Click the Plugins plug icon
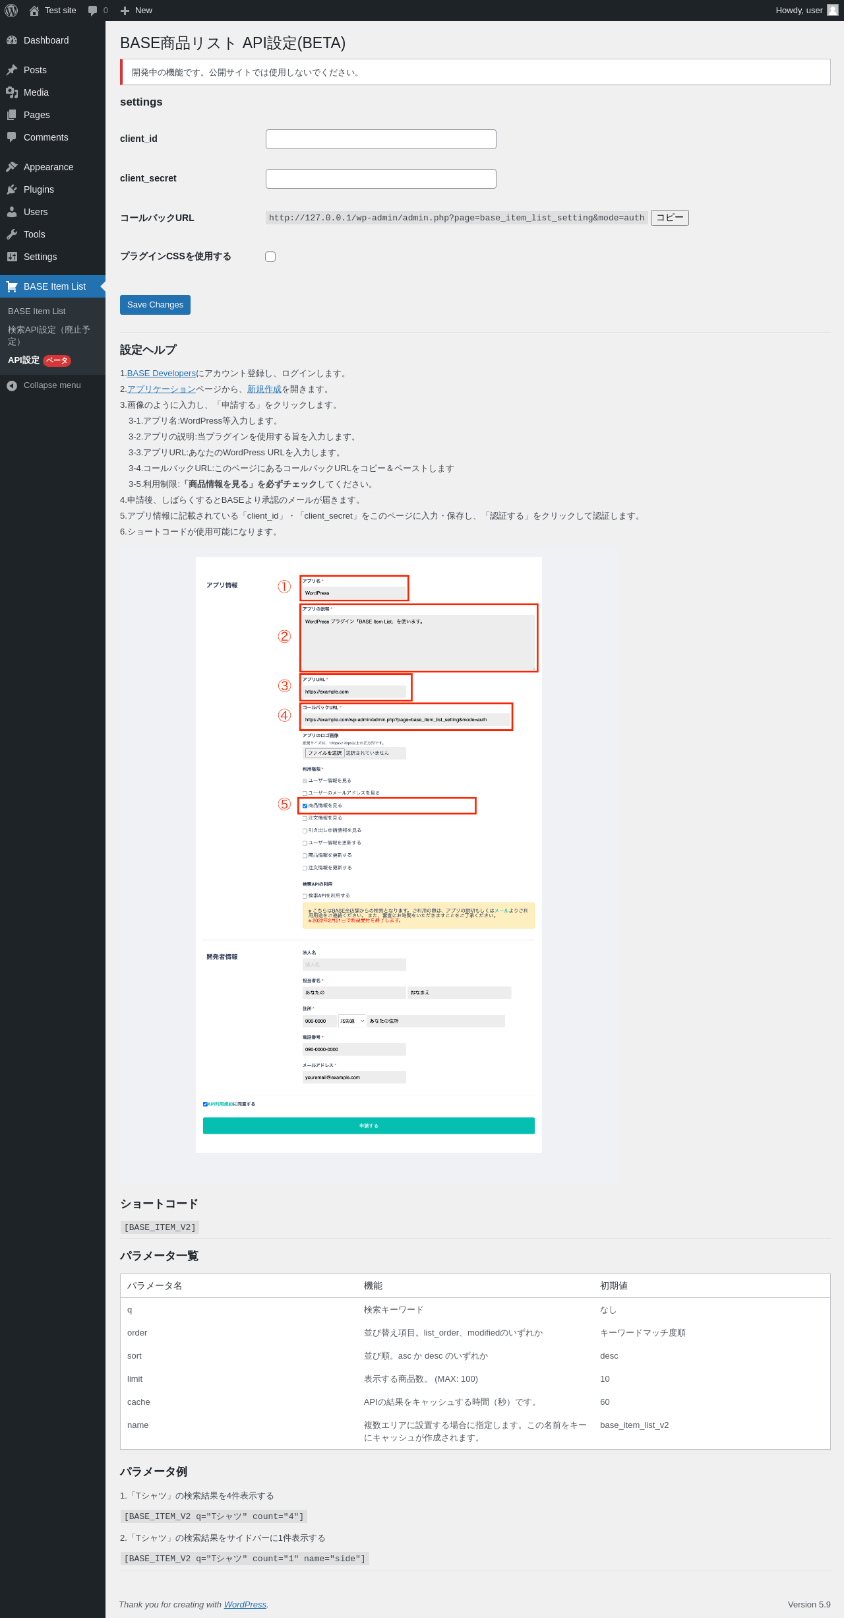The width and height of the screenshot is (844, 1618). 12,189
